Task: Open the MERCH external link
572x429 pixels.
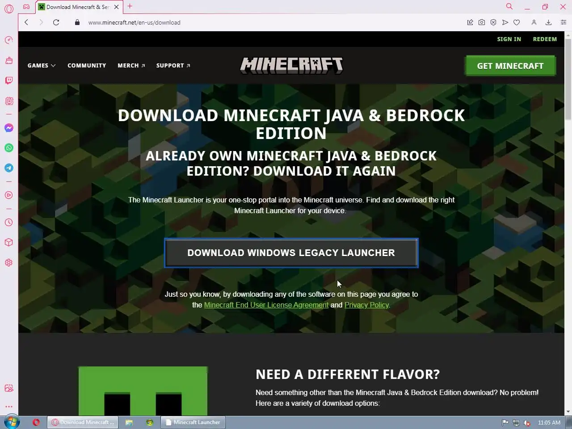Action: (x=131, y=66)
